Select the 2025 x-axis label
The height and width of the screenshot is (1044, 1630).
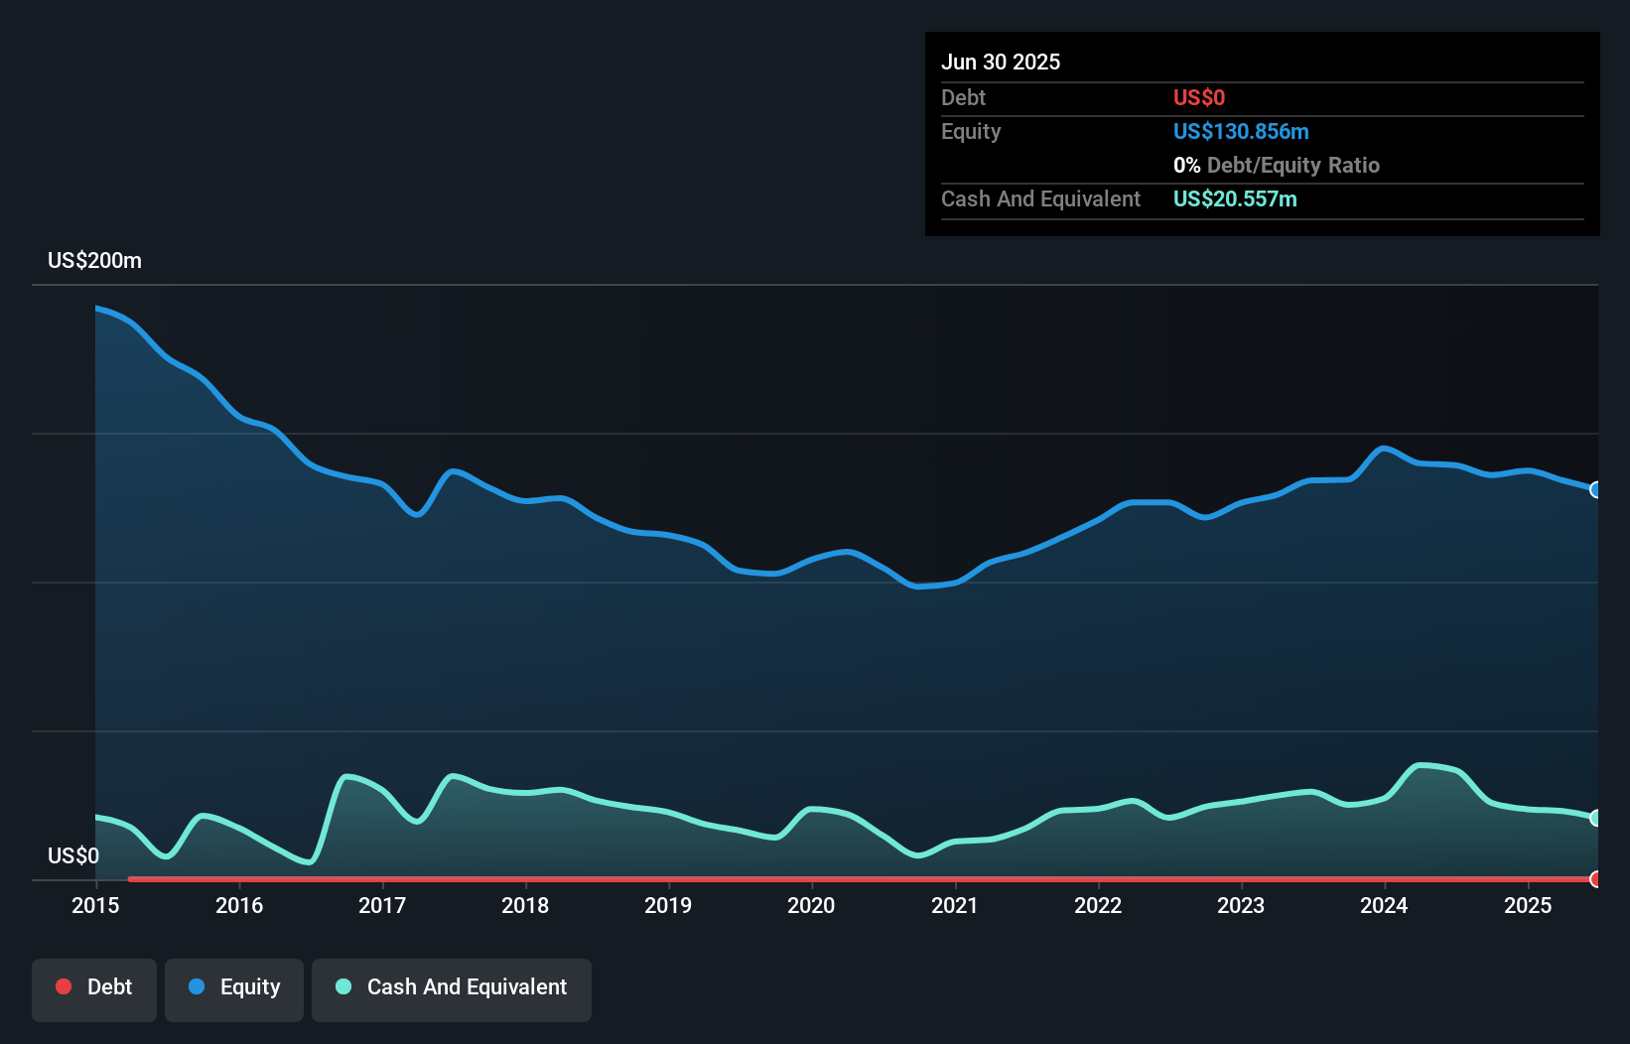coord(1528,905)
